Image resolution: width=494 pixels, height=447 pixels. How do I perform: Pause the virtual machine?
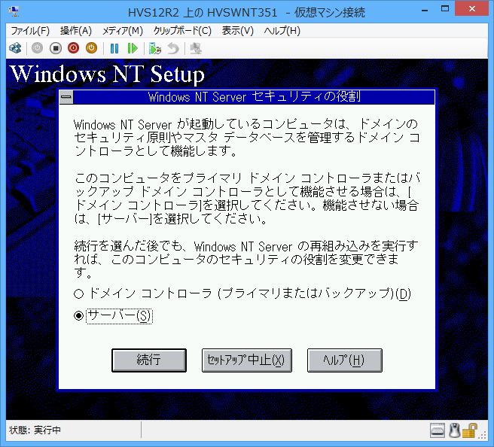point(114,48)
